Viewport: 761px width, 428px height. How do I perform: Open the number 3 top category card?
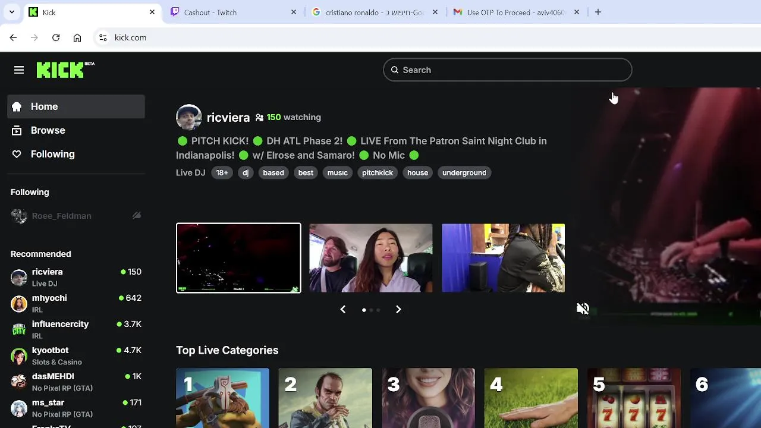pos(428,398)
